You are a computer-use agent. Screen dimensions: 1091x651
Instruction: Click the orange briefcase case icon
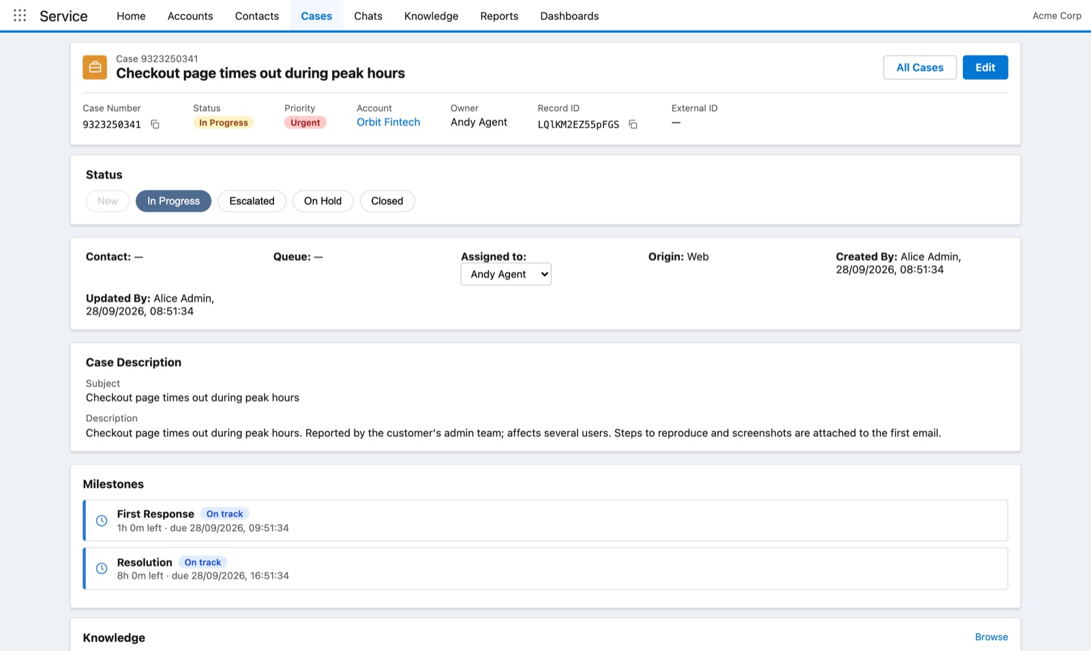click(95, 67)
